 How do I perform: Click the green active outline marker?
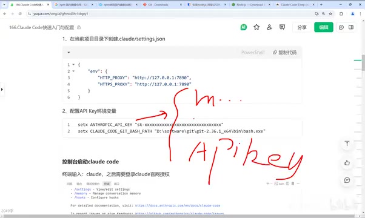(x=358, y=60)
